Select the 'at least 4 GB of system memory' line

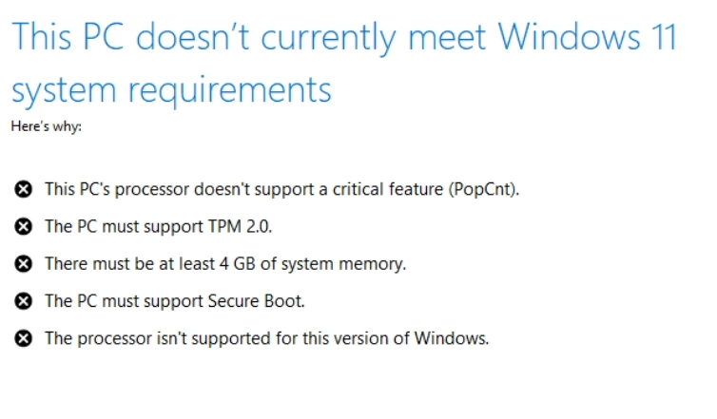click(225, 263)
